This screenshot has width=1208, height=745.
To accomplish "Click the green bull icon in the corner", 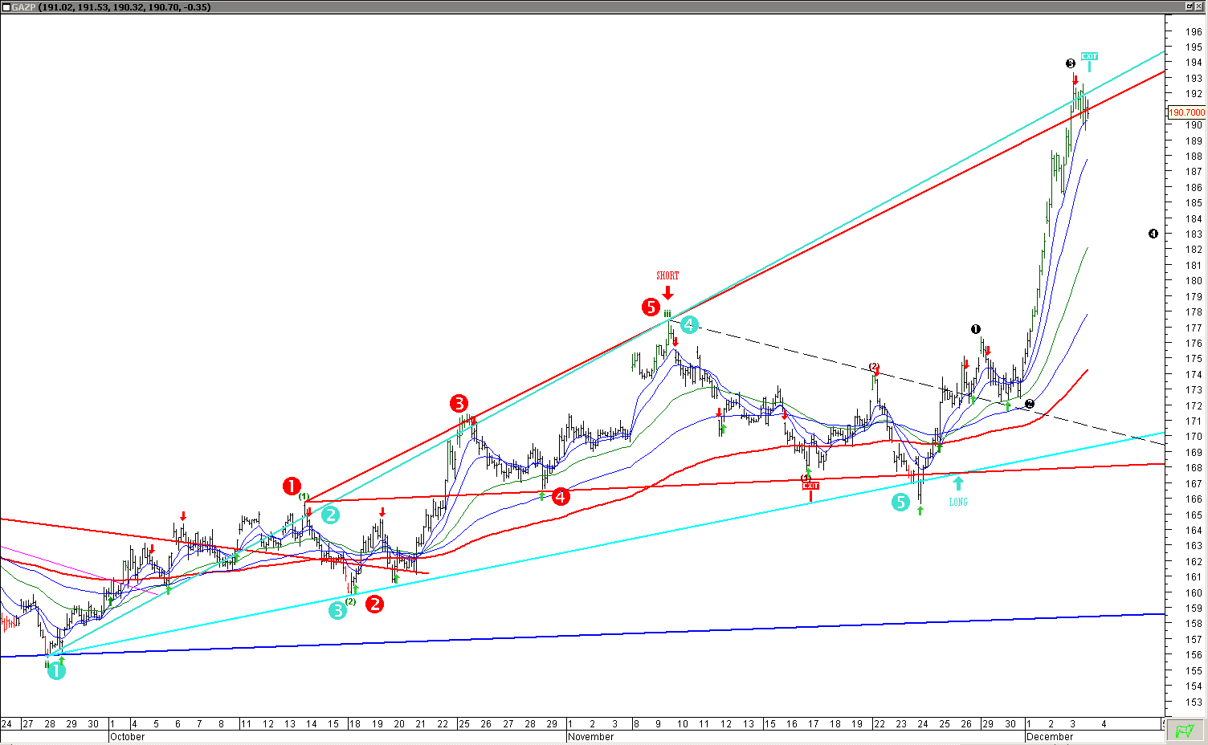I will (x=1183, y=731).
